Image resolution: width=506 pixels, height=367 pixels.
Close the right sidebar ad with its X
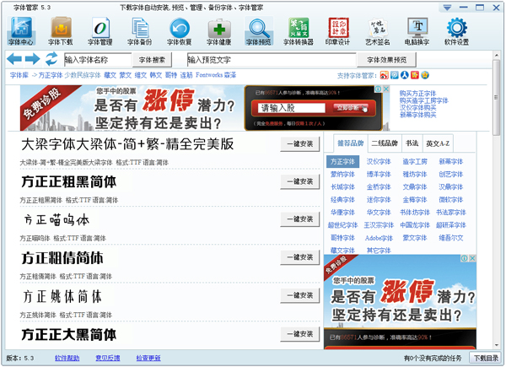(x=472, y=258)
